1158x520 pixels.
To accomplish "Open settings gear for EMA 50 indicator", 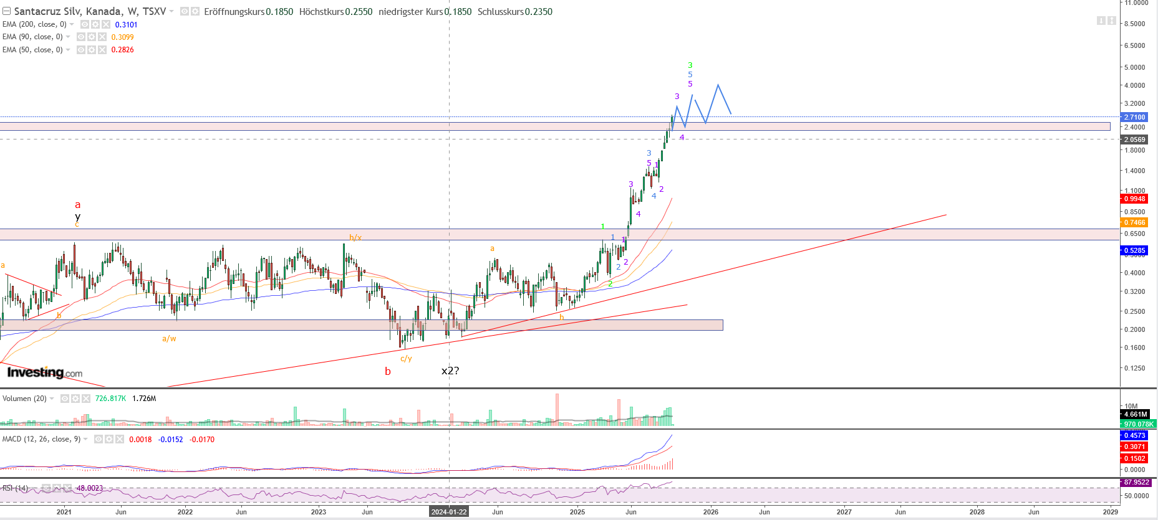I will coord(92,50).
